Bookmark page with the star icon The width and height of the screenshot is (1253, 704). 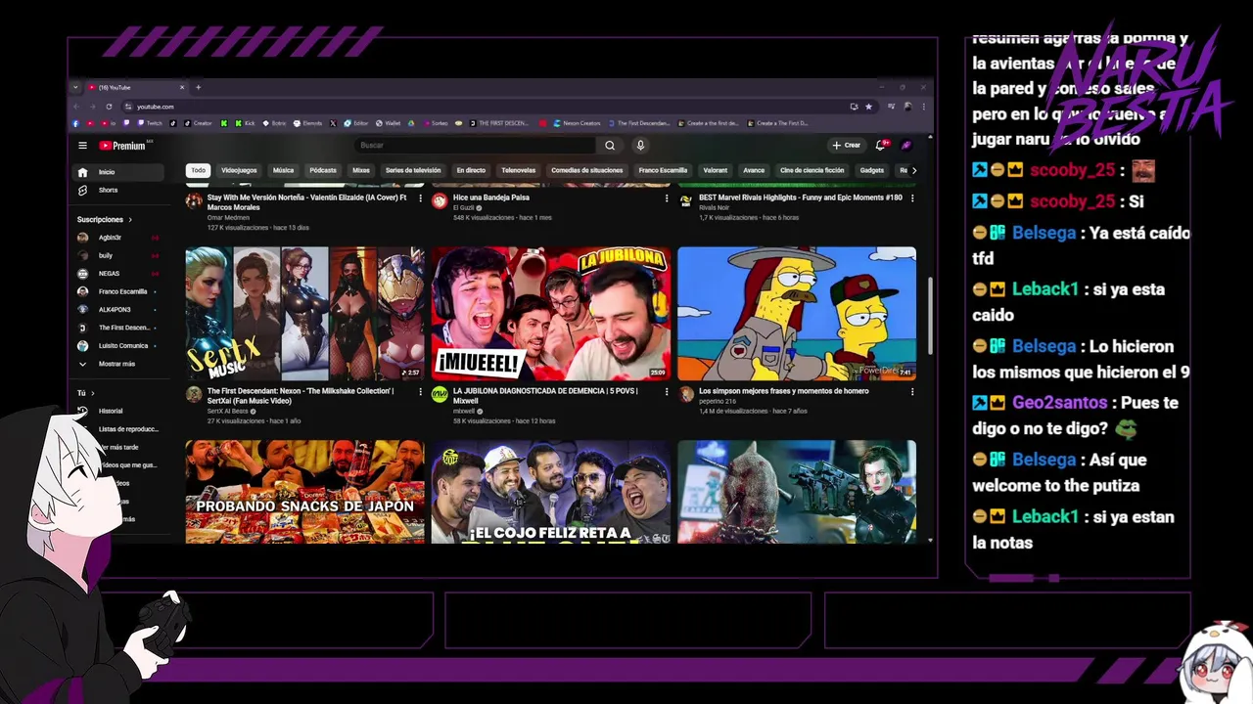(x=868, y=107)
